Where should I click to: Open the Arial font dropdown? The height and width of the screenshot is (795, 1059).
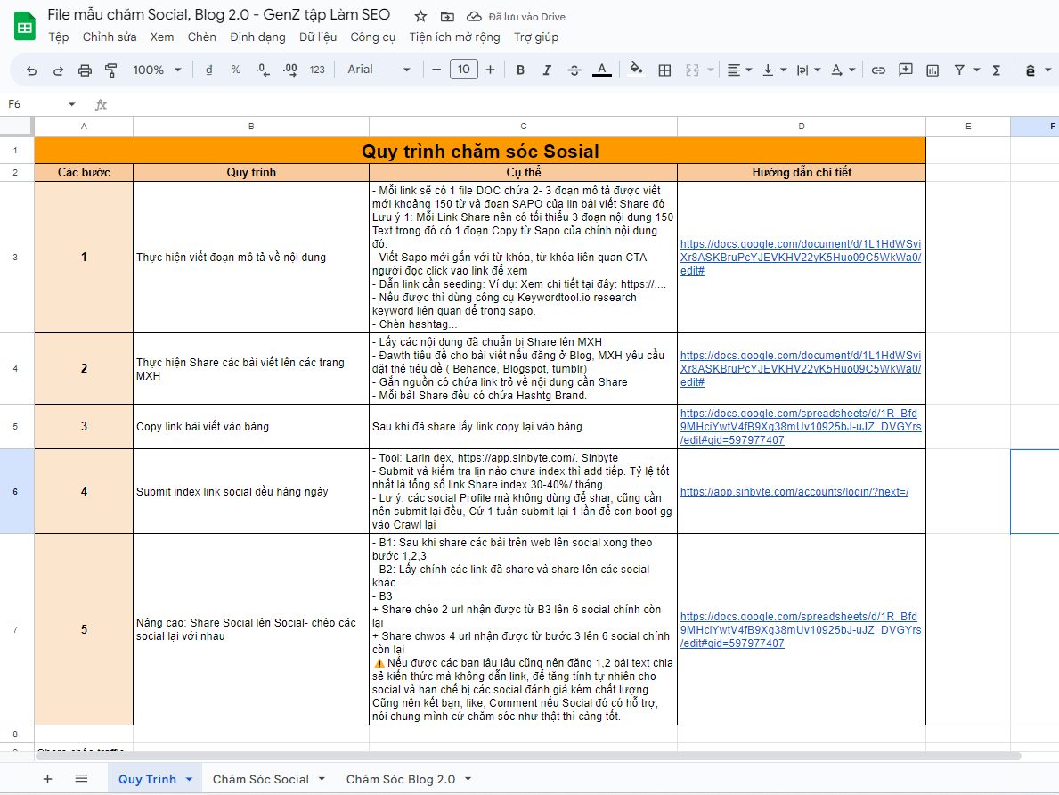point(379,69)
